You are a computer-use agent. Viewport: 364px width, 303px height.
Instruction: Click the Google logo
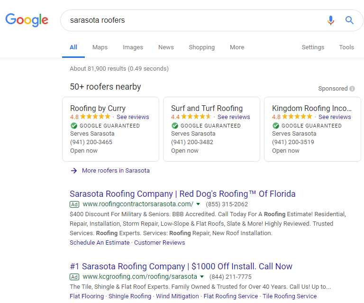point(27,20)
